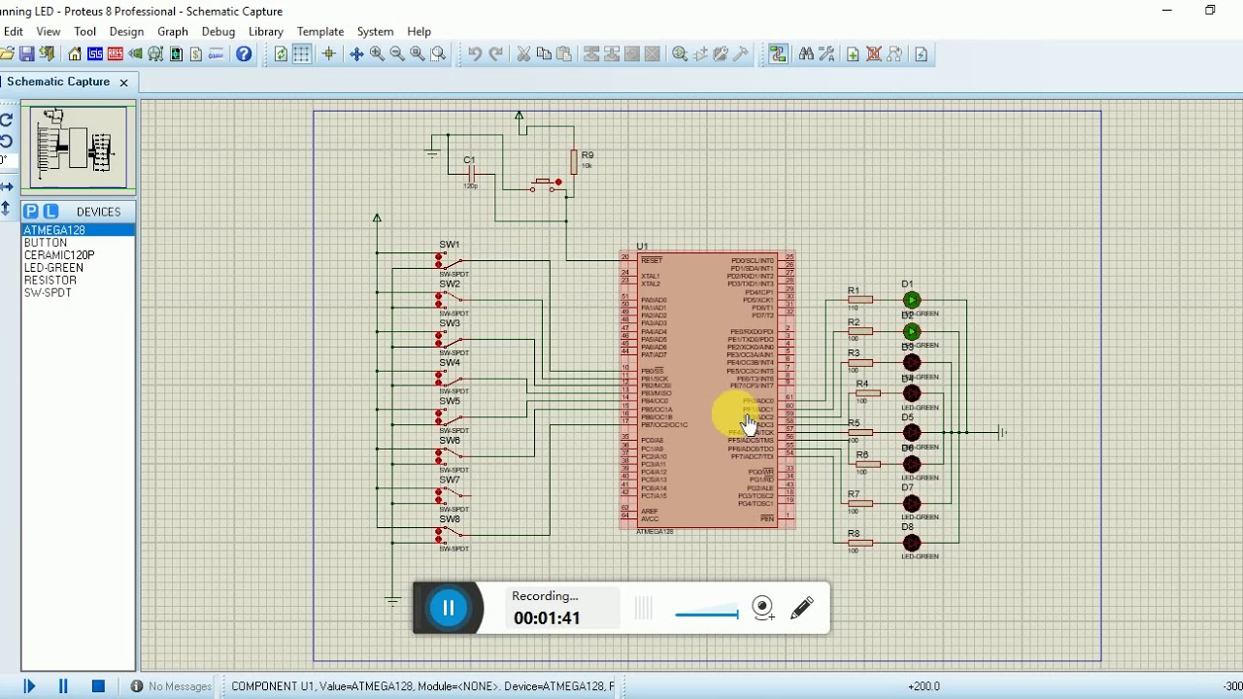Open Bill of Materials dollar icon
Image resolution: width=1243 pixels, height=699 pixels.
click(196, 54)
